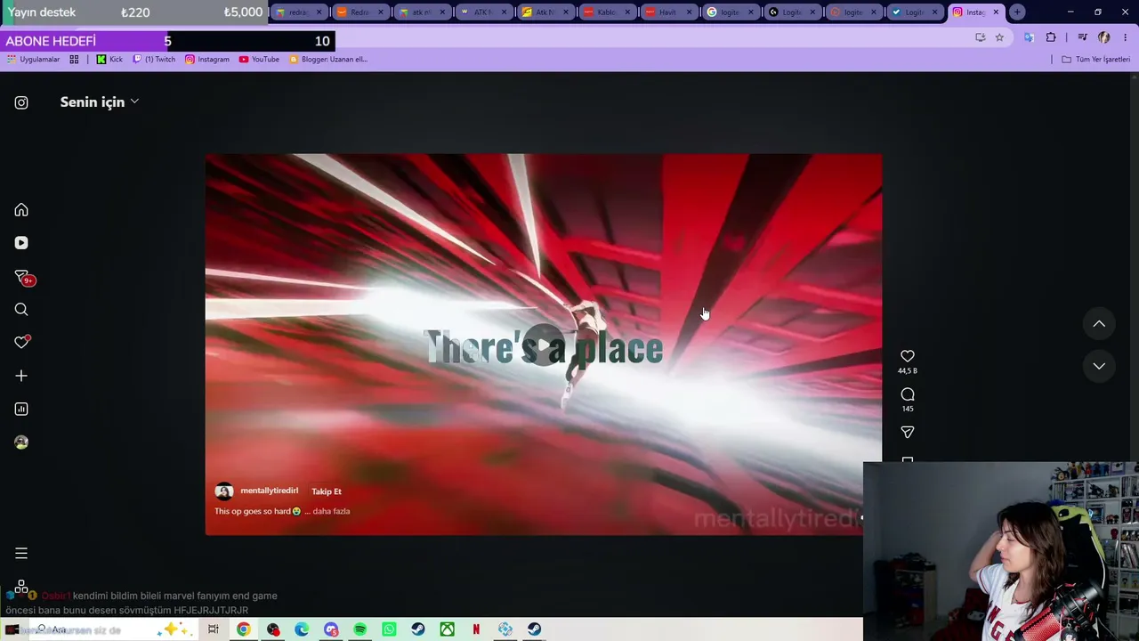The width and height of the screenshot is (1139, 641).
Task: Open the Twitch bookmark
Action: coord(154,60)
